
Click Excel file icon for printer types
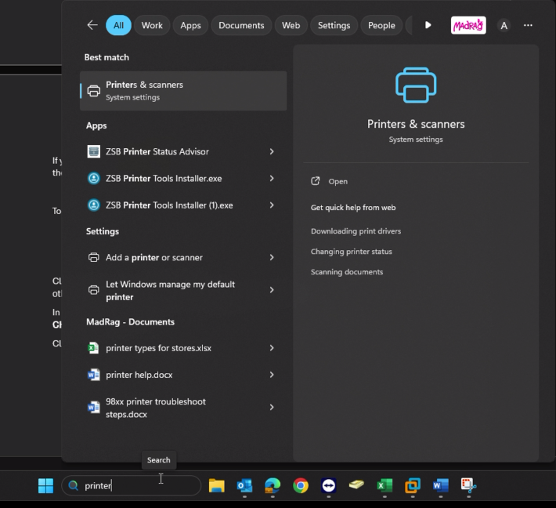(93, 348)
